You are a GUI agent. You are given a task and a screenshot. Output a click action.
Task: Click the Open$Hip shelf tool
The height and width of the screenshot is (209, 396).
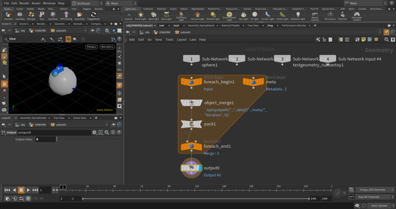click(80, 16)
